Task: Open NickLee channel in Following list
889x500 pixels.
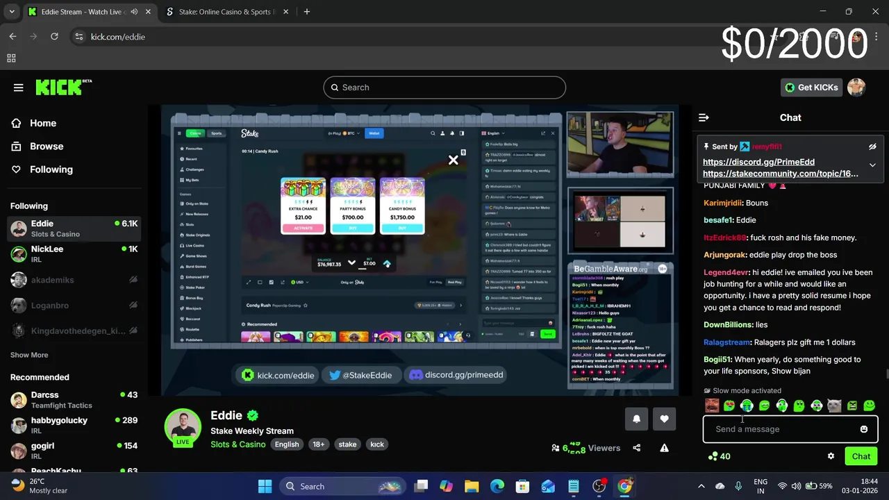Action: tap(74, 253)
